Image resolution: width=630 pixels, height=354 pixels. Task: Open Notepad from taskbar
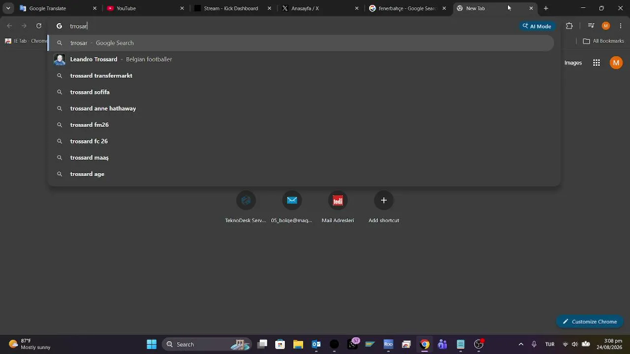(x=461, y=344)
